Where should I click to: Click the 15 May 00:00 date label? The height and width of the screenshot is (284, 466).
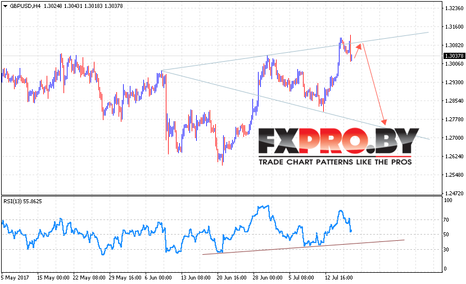point(53,278)
